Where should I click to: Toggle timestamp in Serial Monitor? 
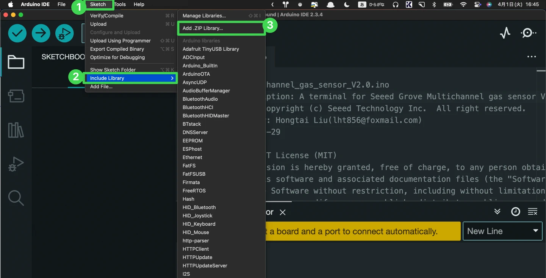[515, 212]
